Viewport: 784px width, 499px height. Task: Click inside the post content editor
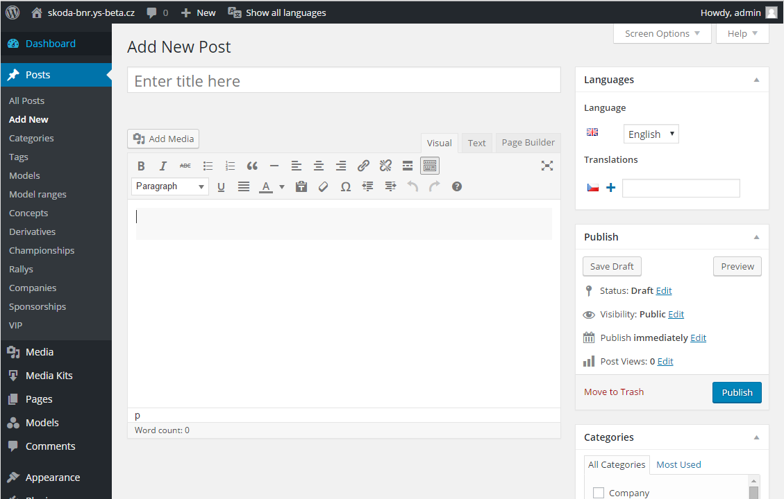344,304
